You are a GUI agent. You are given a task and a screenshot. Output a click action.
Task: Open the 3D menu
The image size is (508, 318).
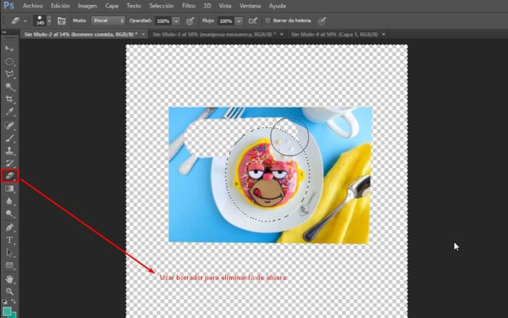207,6
